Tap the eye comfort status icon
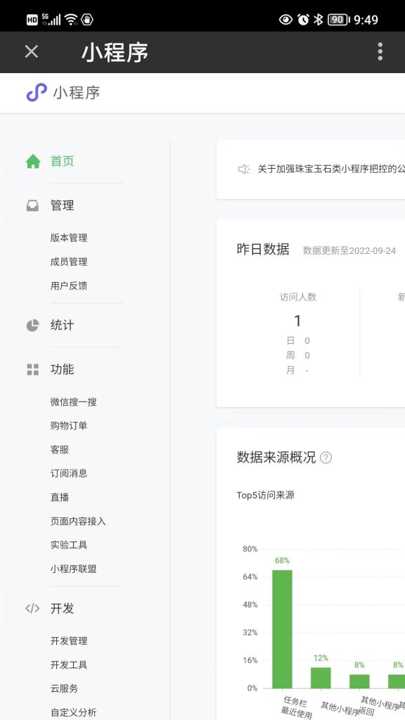Image resolution: width=405 pixels, height=720 pixels. 285,19
